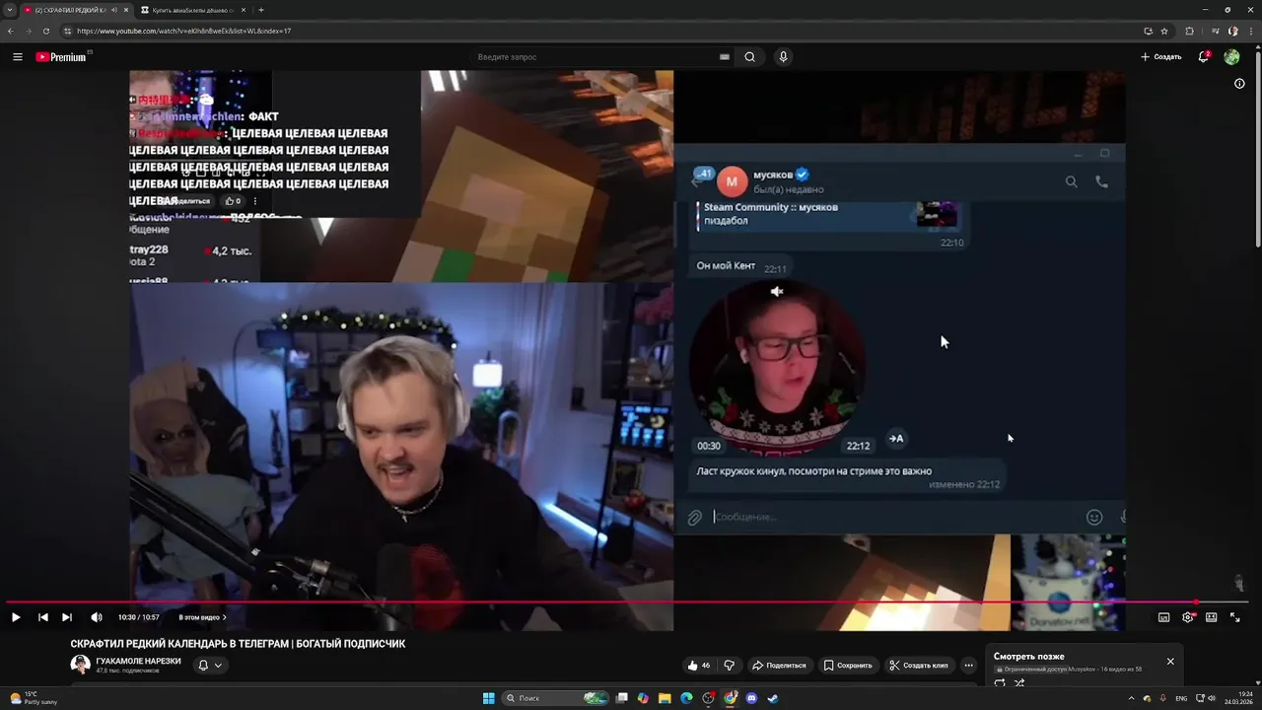Screen dimensions: 1262x710
Task: Show video info card icon
Action: coord(1239,84)
